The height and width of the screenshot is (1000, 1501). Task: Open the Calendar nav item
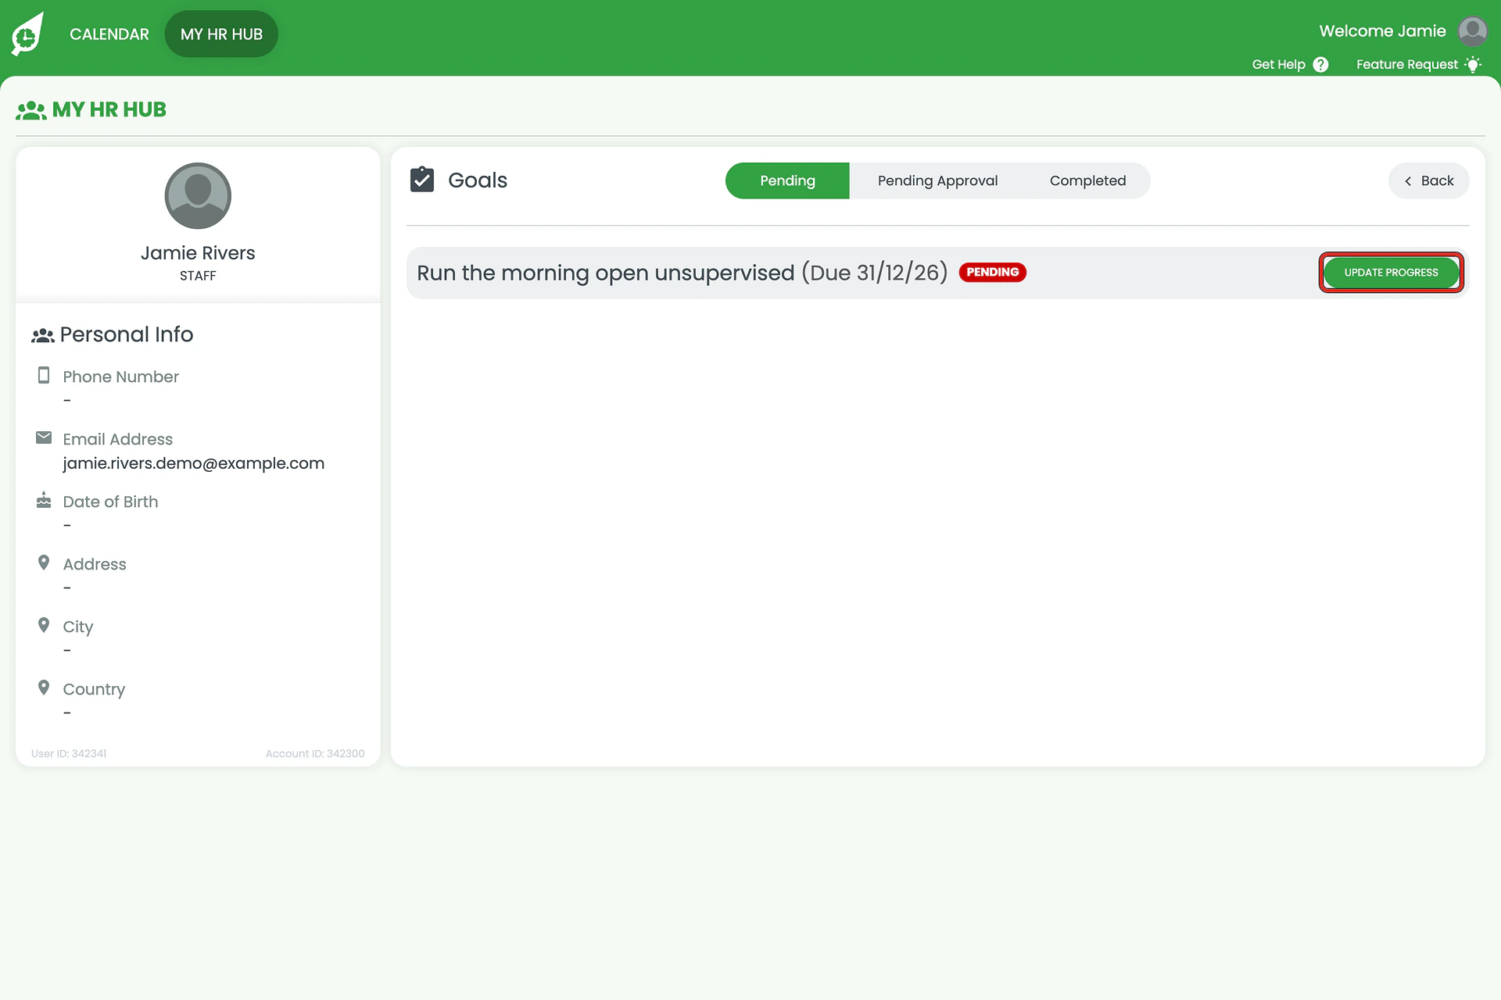tap(109, 34)
